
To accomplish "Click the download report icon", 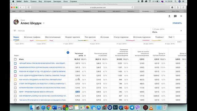I will point(169,16).
